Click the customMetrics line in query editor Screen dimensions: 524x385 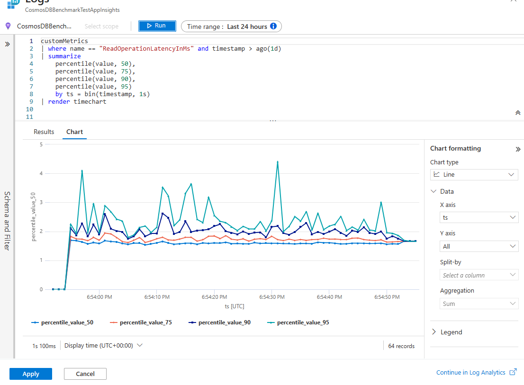pyautogui.click(x=64, y=41)
